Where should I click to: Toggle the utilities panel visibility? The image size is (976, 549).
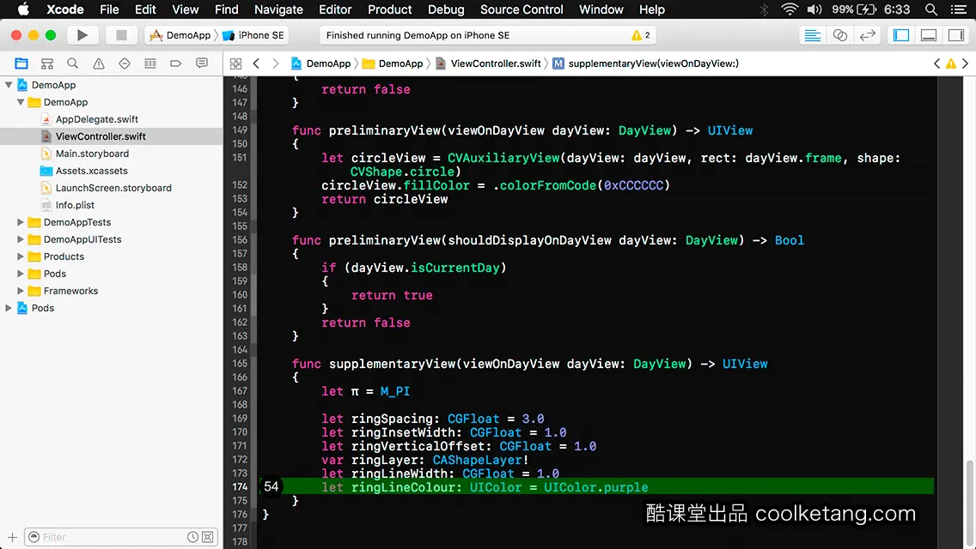(x=955, y=35)
